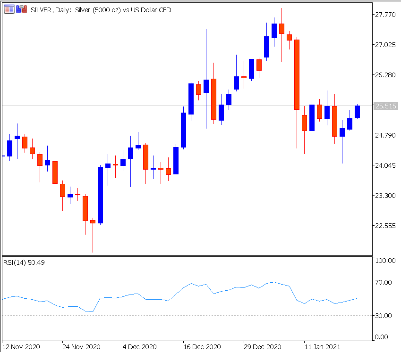The height and width of the screenshot is (352, 401).
Task: Click the RSI(14) 50.49 indicator label
Action: click(x=24, y=262)
